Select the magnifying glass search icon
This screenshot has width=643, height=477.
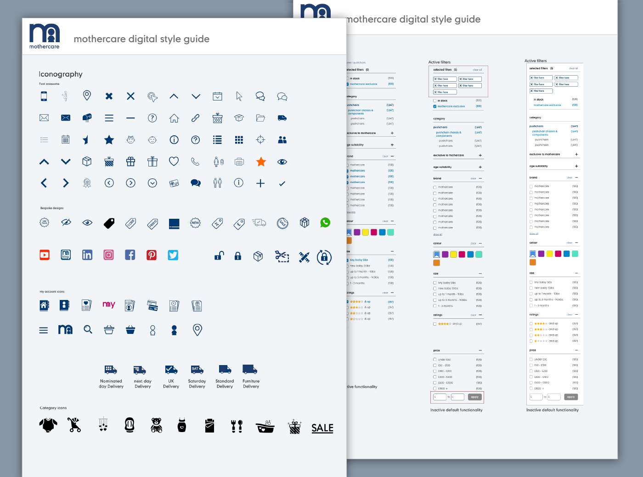[88, 329]
